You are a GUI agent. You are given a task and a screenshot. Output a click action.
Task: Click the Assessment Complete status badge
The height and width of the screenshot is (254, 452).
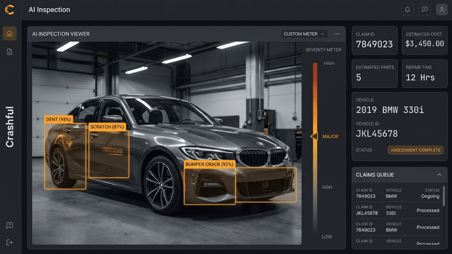pyautogui.click(x=416, y=150)
